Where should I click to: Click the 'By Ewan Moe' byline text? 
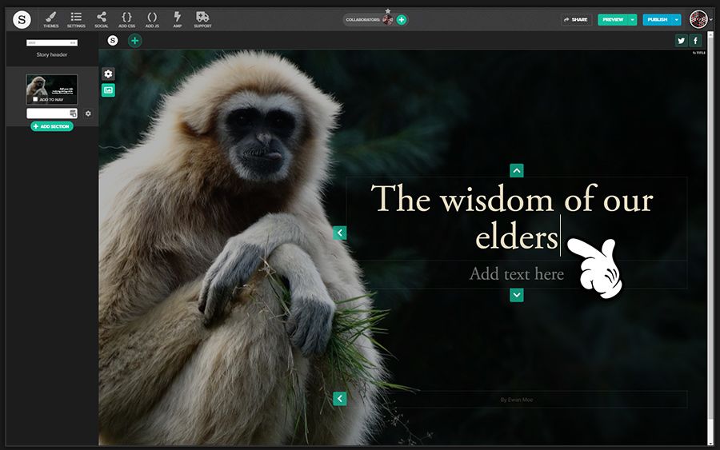[517, 400]
